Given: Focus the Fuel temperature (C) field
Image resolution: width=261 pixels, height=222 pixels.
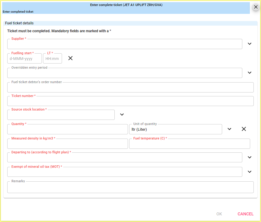Looking at the screenshot, I should pos(189,144).
